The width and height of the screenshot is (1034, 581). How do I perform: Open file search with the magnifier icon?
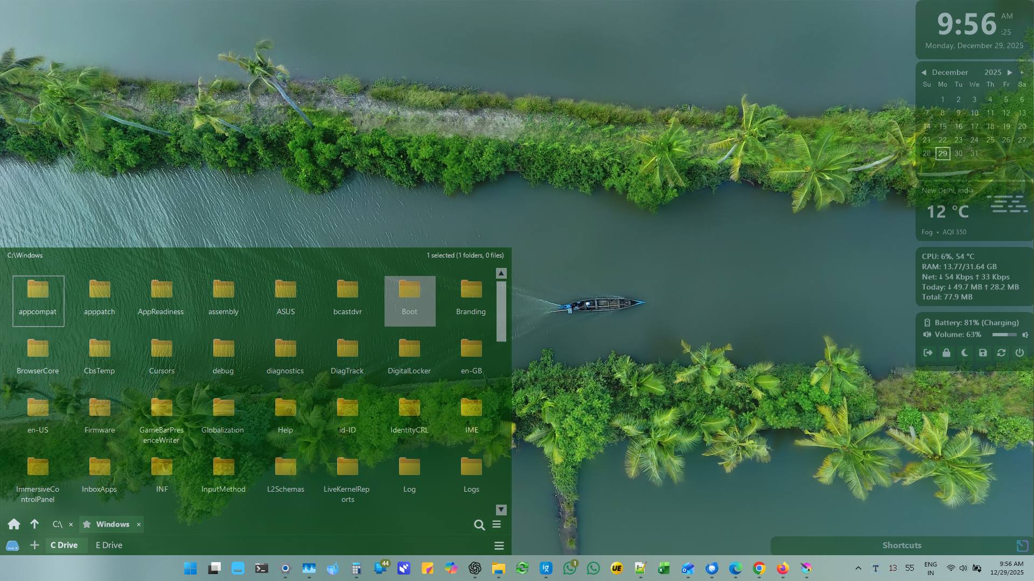pyautogui.click(x=479, y=525)
